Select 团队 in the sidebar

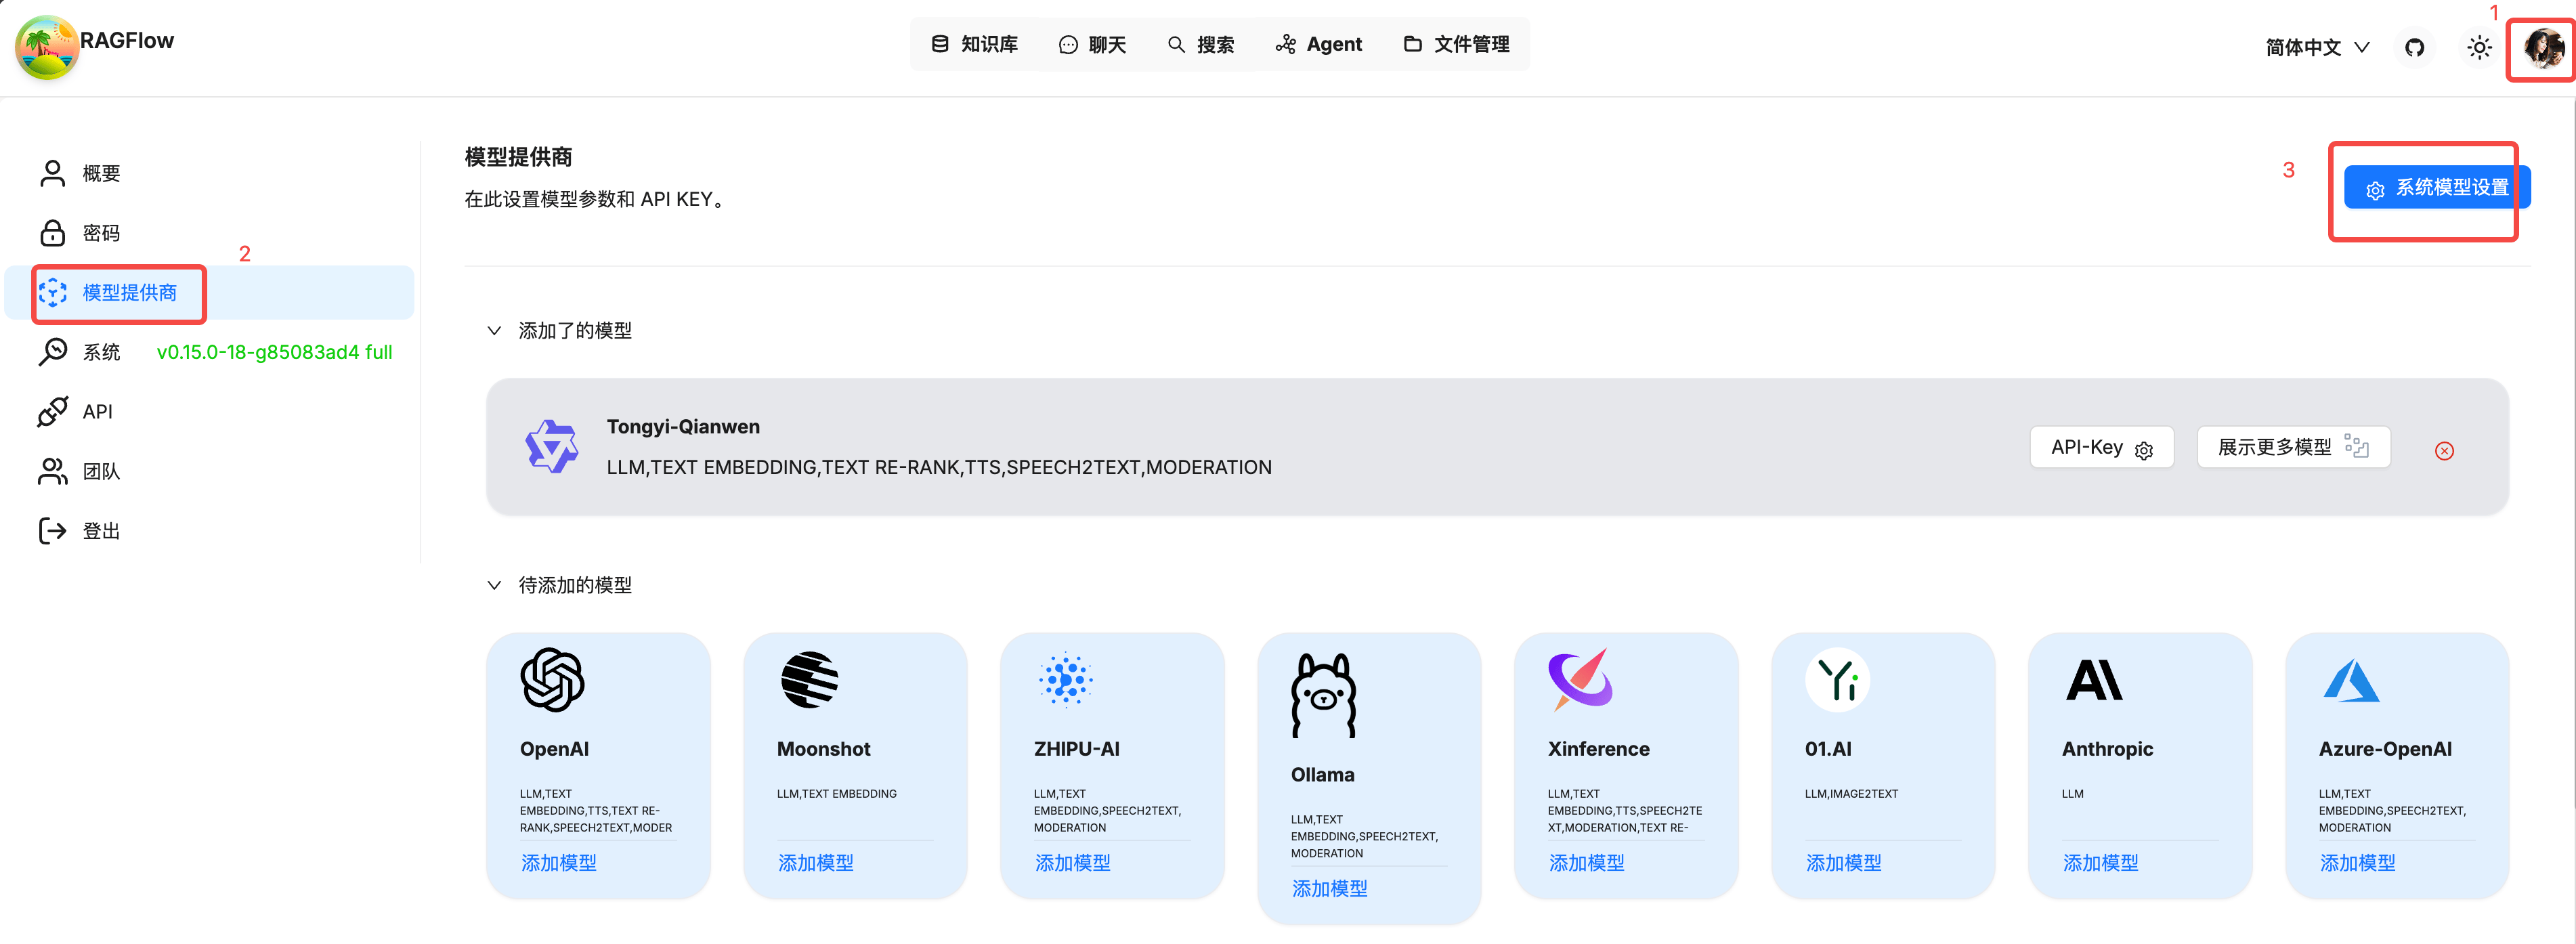pos(101,471)
